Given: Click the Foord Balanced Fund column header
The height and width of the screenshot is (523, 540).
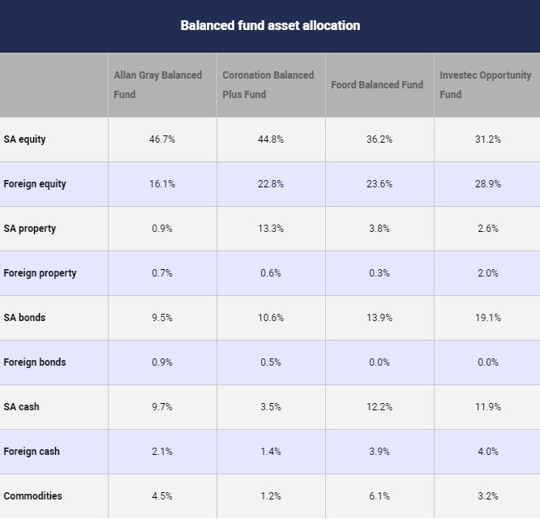Looking at the screenshot, I should [377, 84].
